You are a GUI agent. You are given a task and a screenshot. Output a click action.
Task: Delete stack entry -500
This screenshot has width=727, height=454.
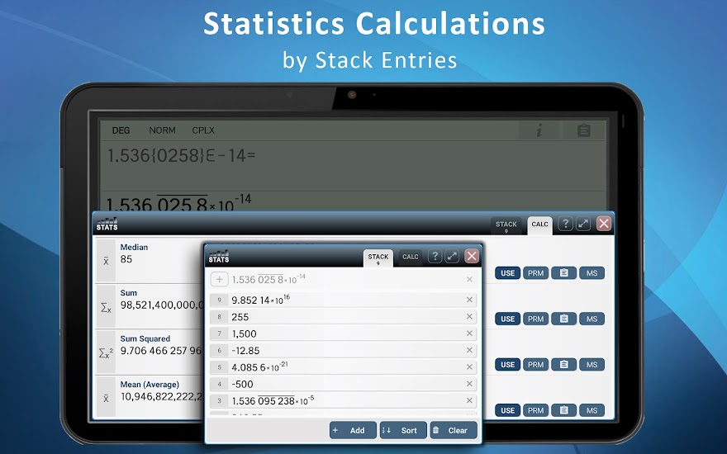(x=469, y=384)
